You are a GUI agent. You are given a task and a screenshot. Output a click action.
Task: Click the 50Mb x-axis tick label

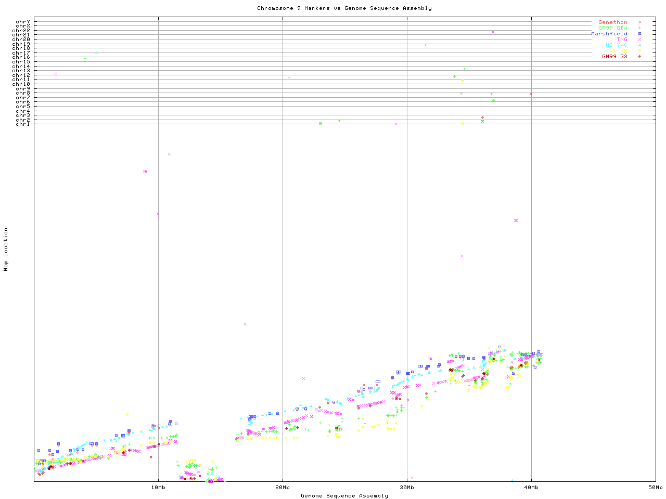[x=655, y=488]
